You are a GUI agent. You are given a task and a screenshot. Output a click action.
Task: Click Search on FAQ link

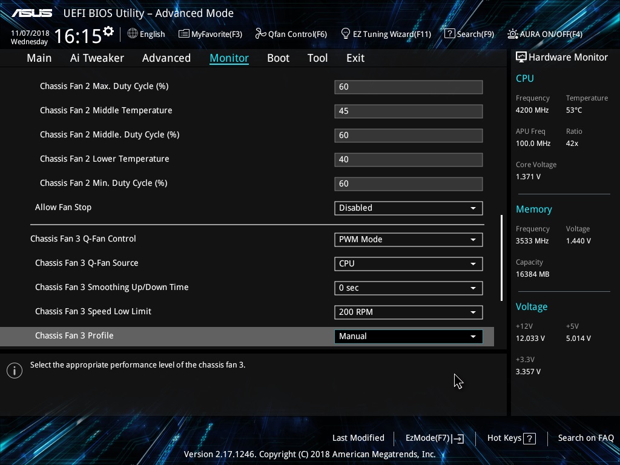tap(585, 438)
